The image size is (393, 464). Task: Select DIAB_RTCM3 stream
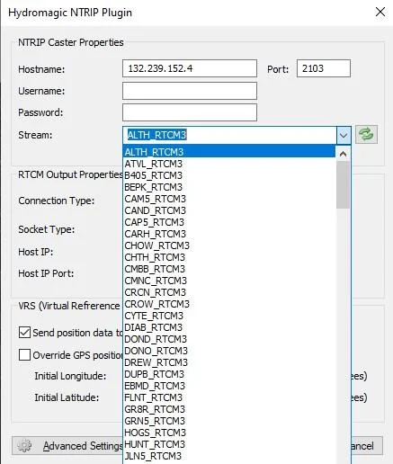(x=229, y=327)
